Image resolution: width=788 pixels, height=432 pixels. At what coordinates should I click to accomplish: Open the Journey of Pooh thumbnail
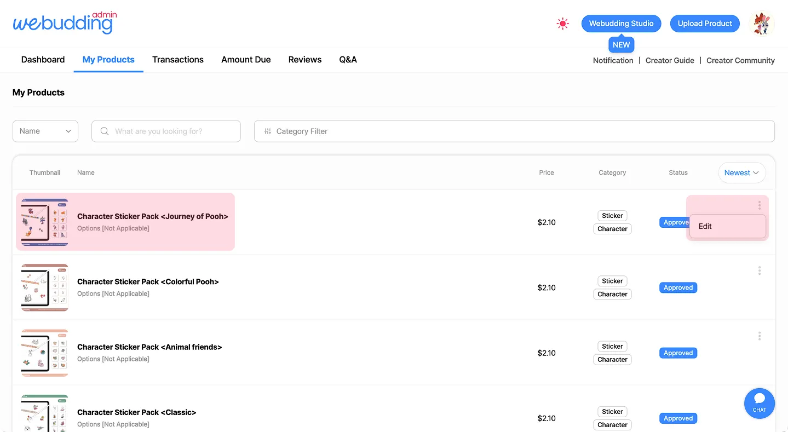click(x=45, y=222)
